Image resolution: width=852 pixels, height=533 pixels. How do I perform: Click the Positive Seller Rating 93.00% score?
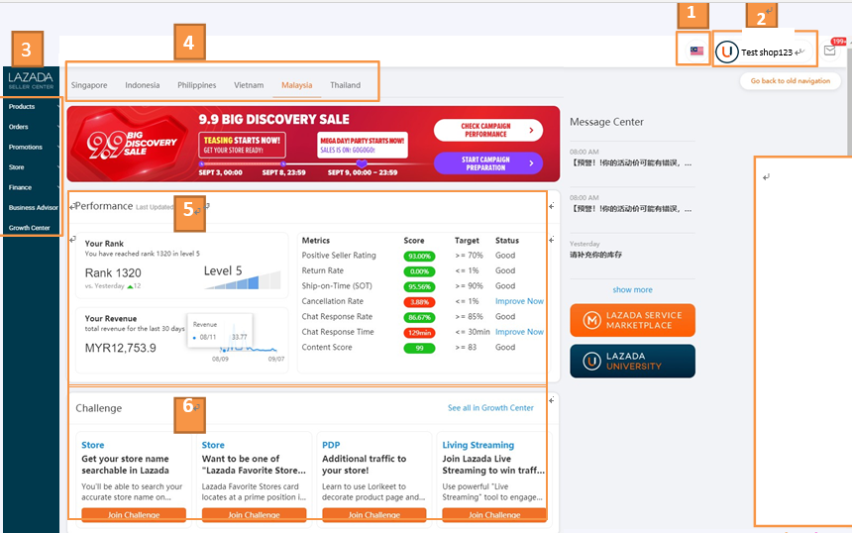coord(419,256)
